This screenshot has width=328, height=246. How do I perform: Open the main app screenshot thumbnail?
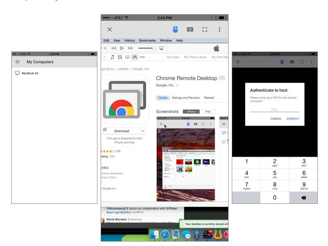click(186, 159)
